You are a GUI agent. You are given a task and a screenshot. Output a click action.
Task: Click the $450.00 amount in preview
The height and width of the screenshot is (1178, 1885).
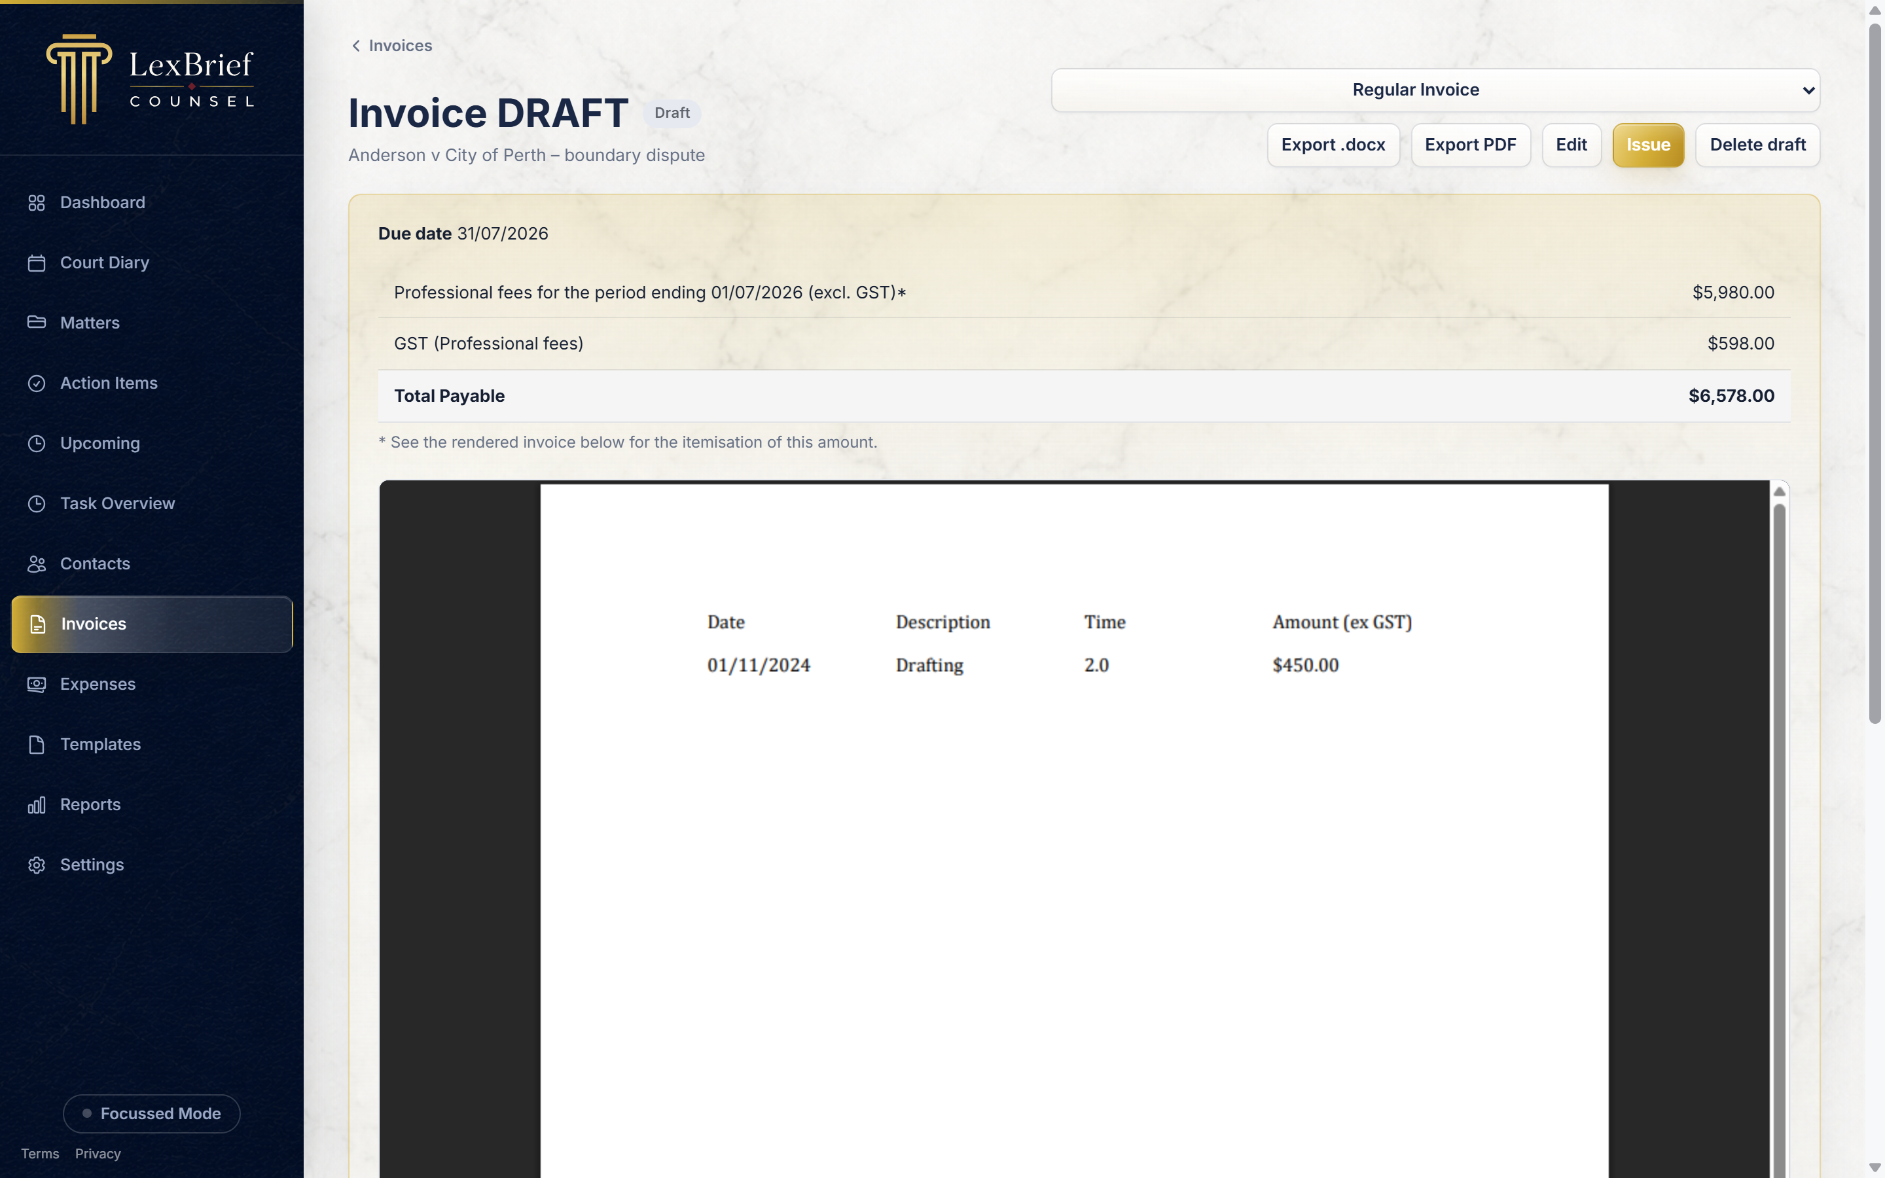pos(1306,666)
